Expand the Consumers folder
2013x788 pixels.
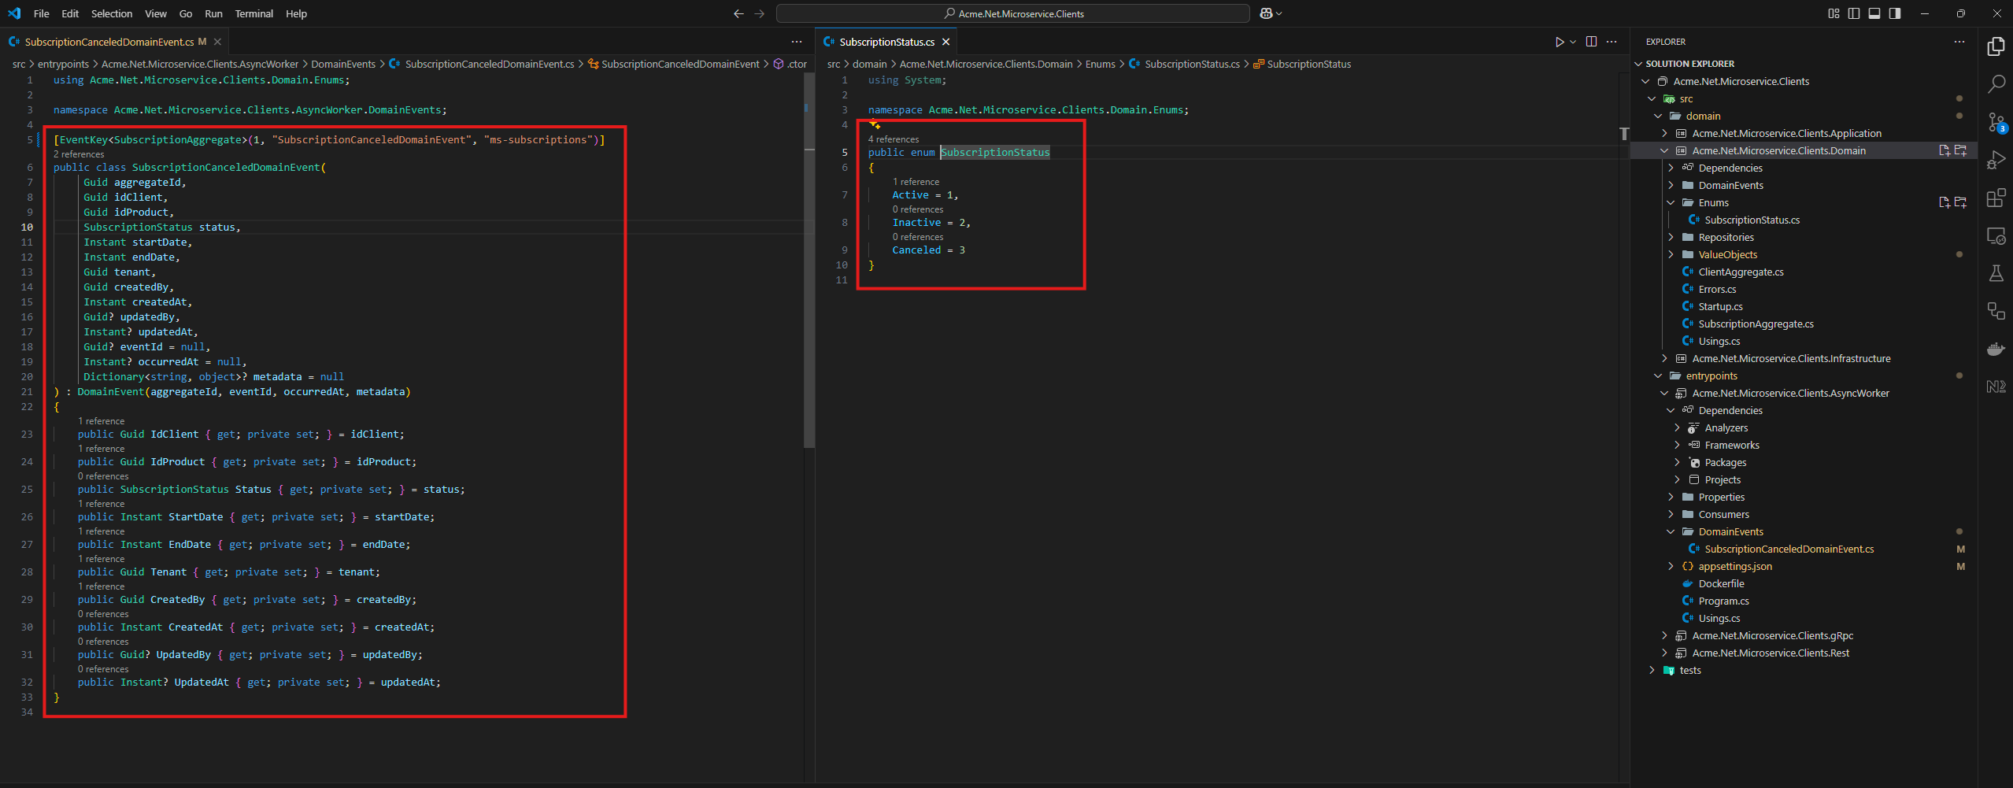[1671, 514]
